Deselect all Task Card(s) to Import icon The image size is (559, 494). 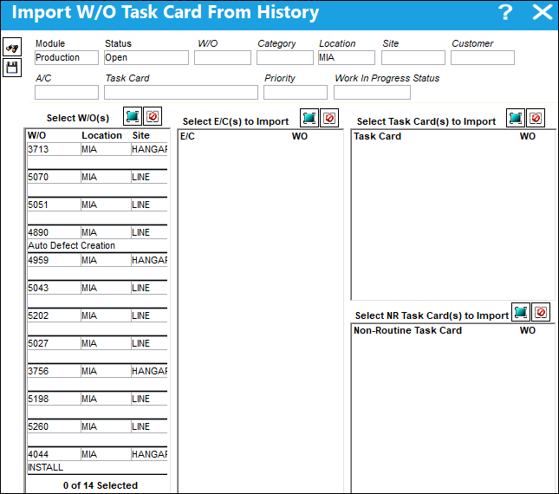pos(536,118)
